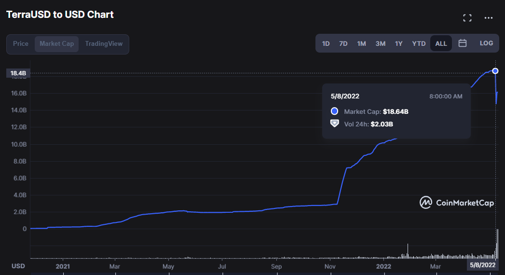Image resolution: width=505 pixels, height=275 pixels.
Task: Set chart range to 1Y
Action: (399, 43)
